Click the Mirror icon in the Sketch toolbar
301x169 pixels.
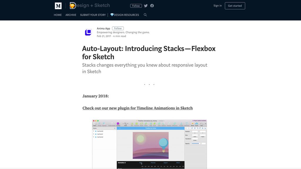point(193,124)
